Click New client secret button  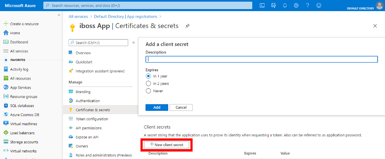167,145
